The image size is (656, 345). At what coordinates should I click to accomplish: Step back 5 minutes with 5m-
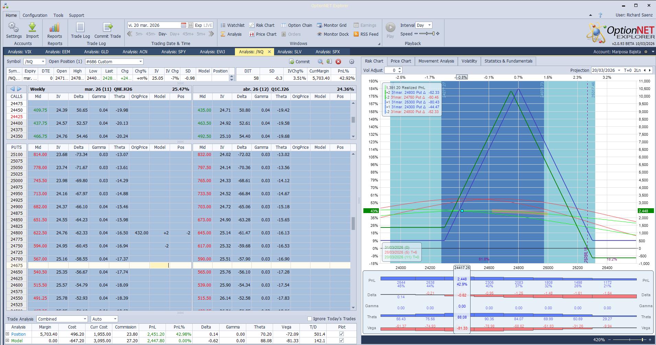[139, 34]
